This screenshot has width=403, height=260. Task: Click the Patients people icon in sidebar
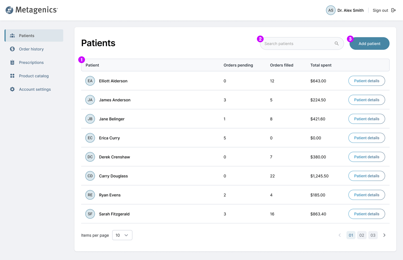click(12, 36)
